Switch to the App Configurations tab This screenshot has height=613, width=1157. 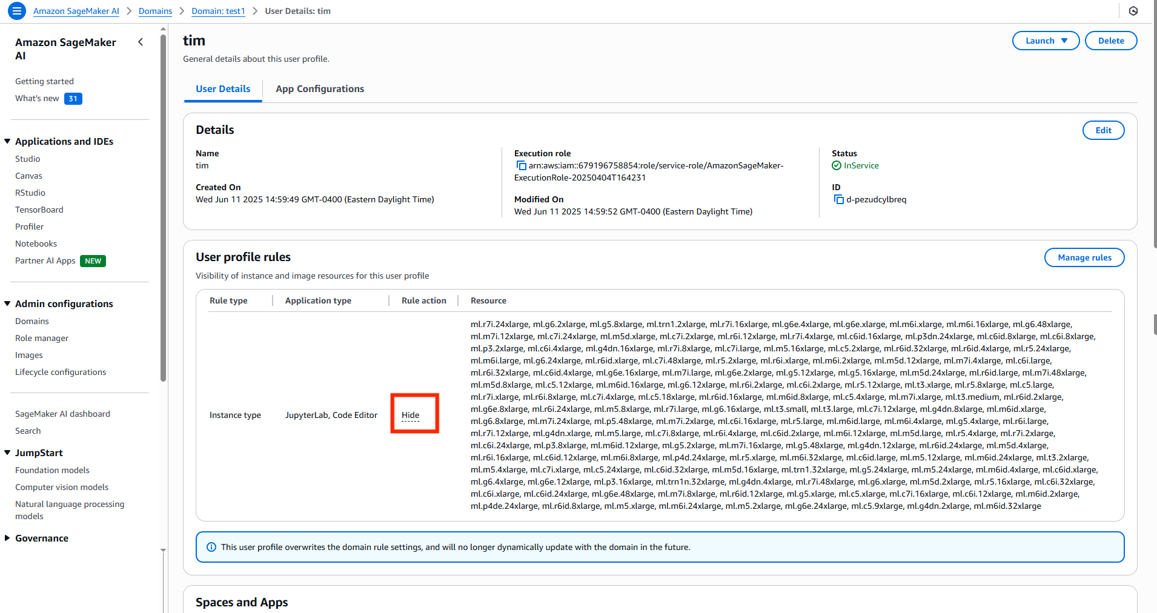[320, 88]
